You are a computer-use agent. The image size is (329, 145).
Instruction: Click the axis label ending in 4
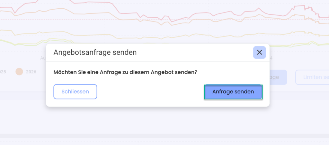[x=271, y=58]
